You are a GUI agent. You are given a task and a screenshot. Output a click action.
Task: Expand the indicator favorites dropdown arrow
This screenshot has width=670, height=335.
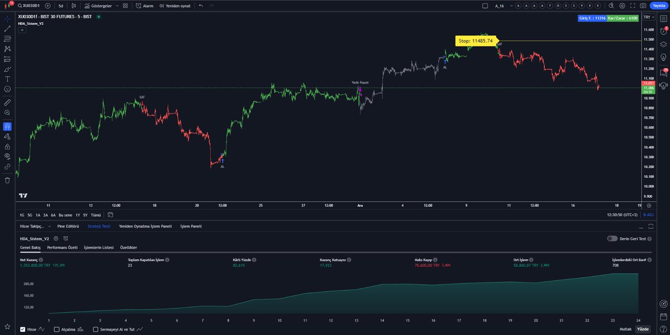click(116, 6)
